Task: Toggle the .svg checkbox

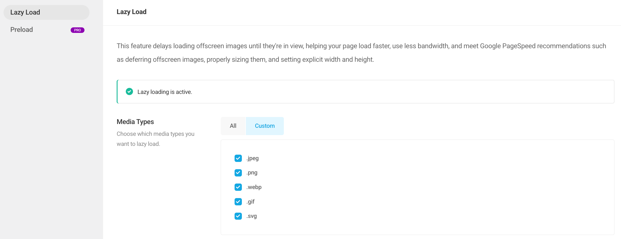Action: coord(238,216)
